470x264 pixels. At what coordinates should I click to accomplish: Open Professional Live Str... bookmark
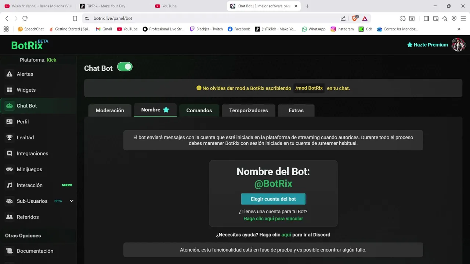point(163,29)
